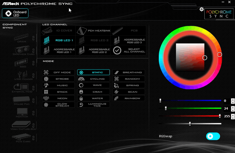
Task: Enable the Music mode
Action: click(58, 85)
